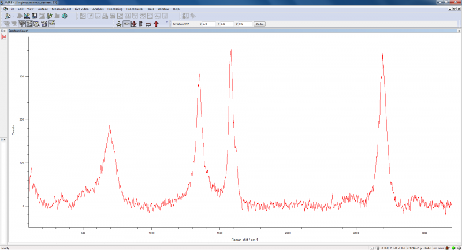The width and height of the screenshot is (462, 250).
Task: Click the green status light in status bar
Action: pyautogui.click(x=453, y=248)
